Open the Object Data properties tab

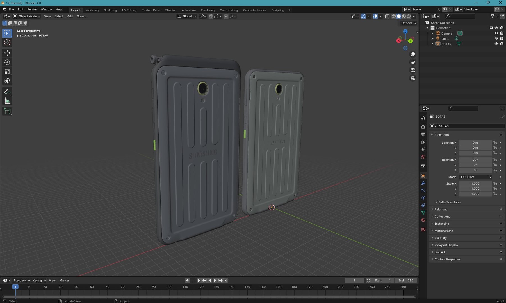[423, 213]
